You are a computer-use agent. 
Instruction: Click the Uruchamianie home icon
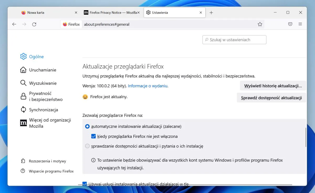click(23, 70)
